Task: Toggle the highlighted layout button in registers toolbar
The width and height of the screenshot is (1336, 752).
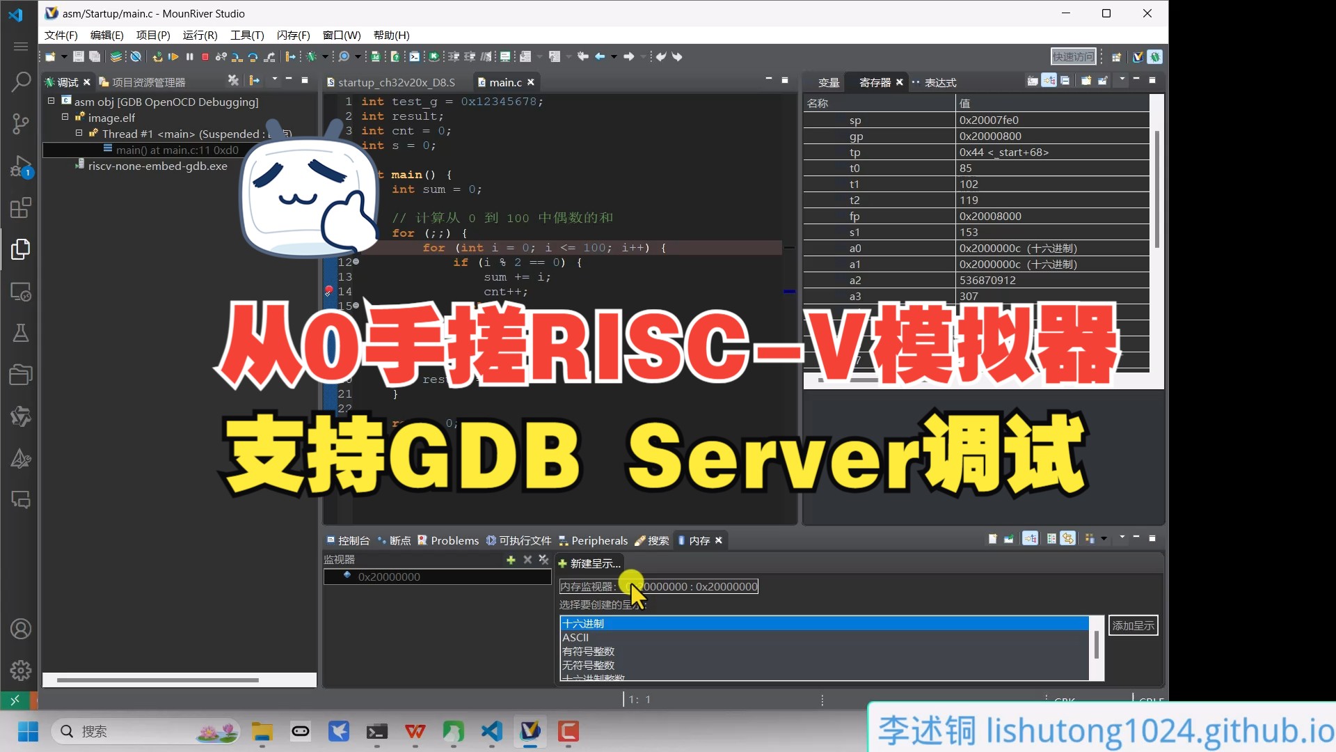Action: 1049,81
